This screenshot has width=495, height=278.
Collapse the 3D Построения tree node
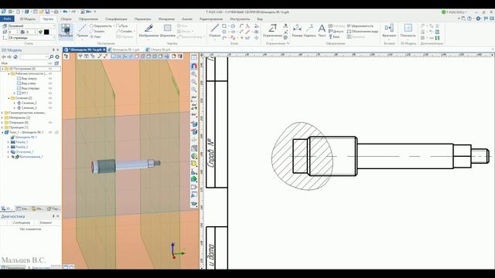click(x=2, y=69)
